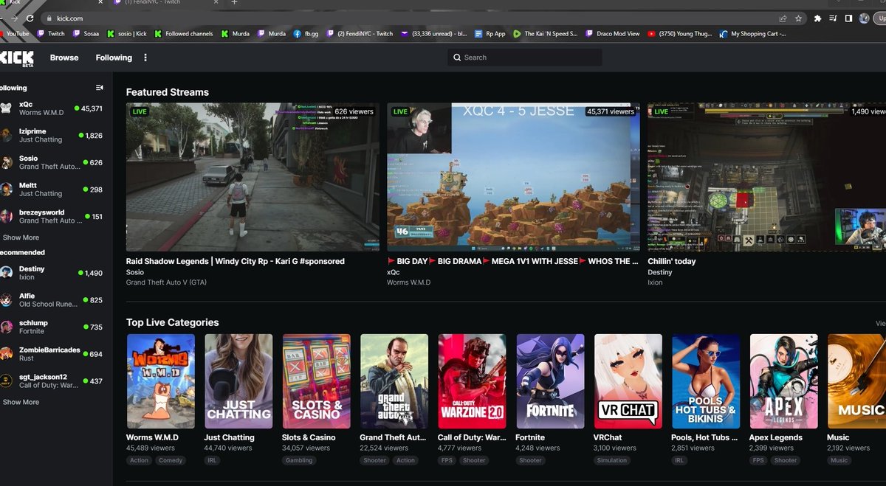Image resolution: width=886 pixels, height=486 pixels.
Task: Open the Fortnite category card
Action: [x=550, y=381]
